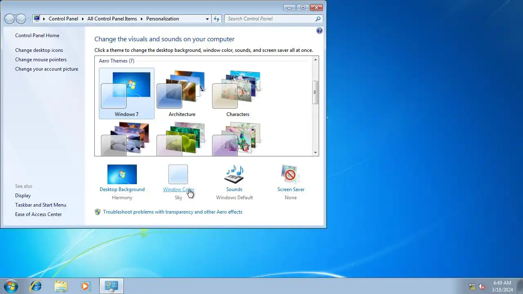The image size is (523, 294).
Task: Click theme list scroll down arrow
Action: tap(315, 153)
